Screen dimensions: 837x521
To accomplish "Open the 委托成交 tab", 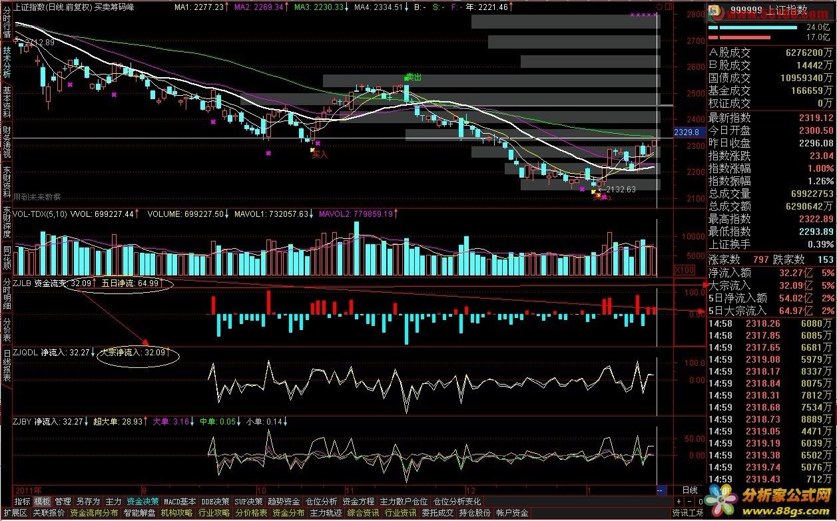I will (x=438, y=513).
